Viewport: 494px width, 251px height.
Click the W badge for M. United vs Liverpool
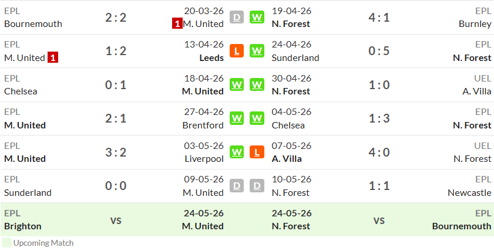(237, 152)
